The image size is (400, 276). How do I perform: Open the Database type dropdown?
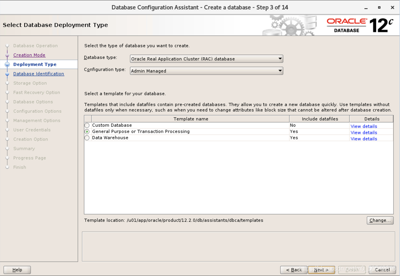click(x=206, y=59)
